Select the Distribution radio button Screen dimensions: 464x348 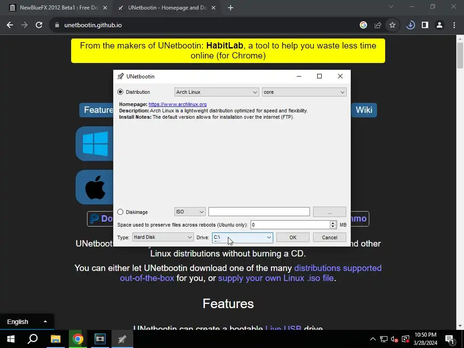[x=120, y=92]
